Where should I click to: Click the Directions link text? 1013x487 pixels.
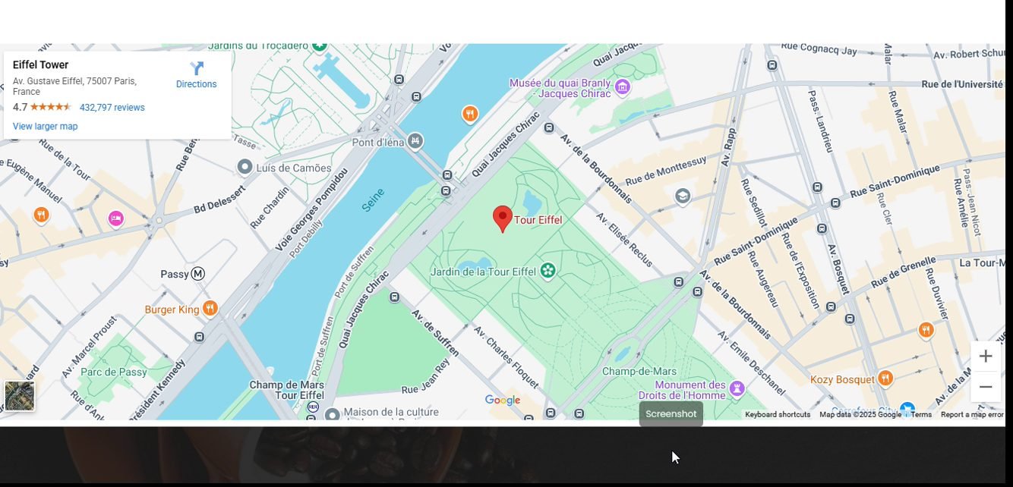point(197,84)
